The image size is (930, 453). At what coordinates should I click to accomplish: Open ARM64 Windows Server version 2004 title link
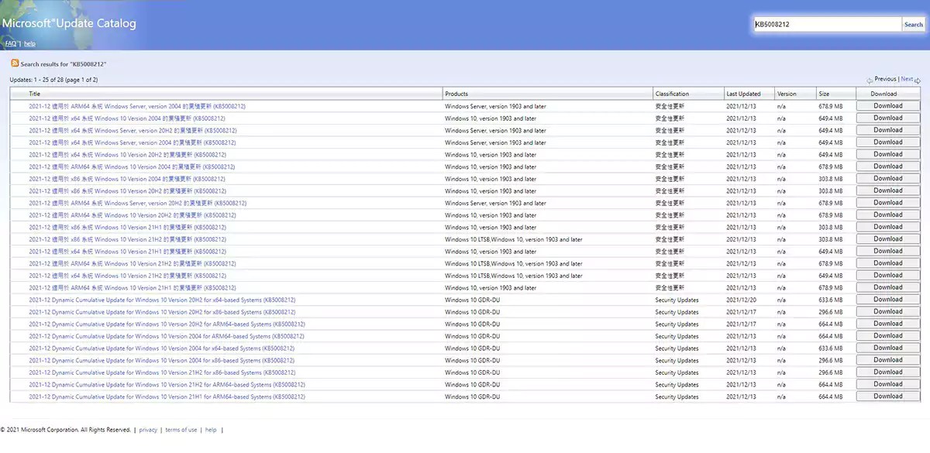tap(138, 106)
